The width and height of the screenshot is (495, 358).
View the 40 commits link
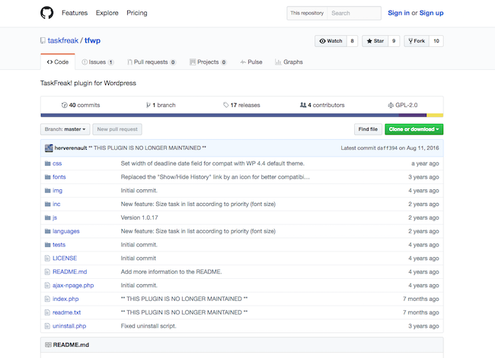tap(81, 105)
